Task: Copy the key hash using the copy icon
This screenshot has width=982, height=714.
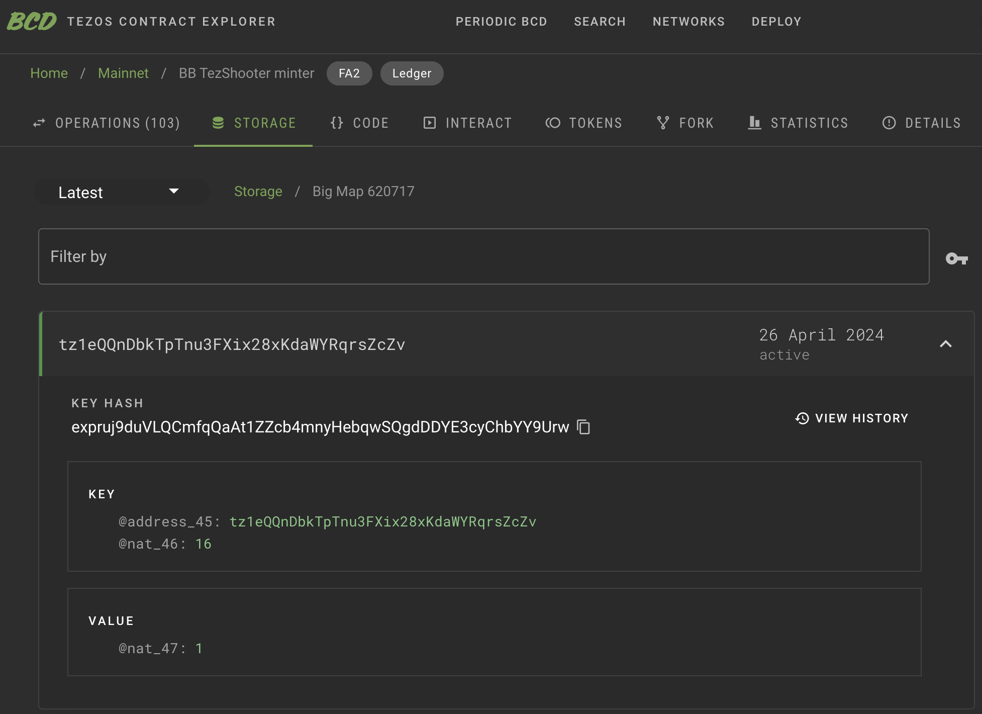Action: click(x=584, y=427)
